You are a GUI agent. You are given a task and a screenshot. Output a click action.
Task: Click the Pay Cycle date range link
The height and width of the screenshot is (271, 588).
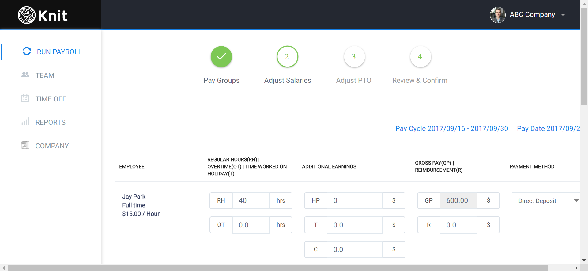(x=451, y=128)
